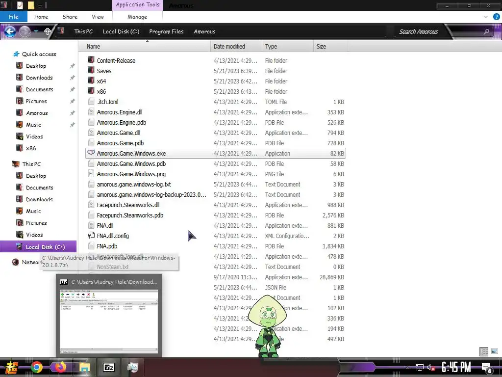
Task: Go up one folder level
Action: 48,31
